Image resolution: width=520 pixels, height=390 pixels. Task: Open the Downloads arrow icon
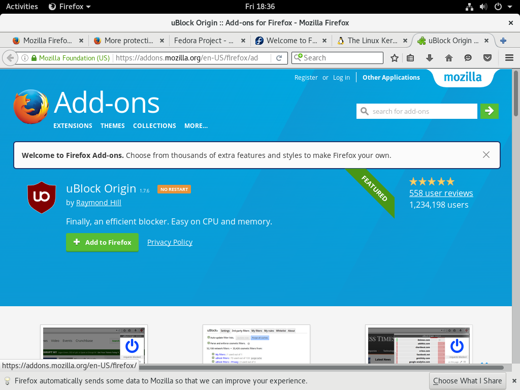coord(430,58)
